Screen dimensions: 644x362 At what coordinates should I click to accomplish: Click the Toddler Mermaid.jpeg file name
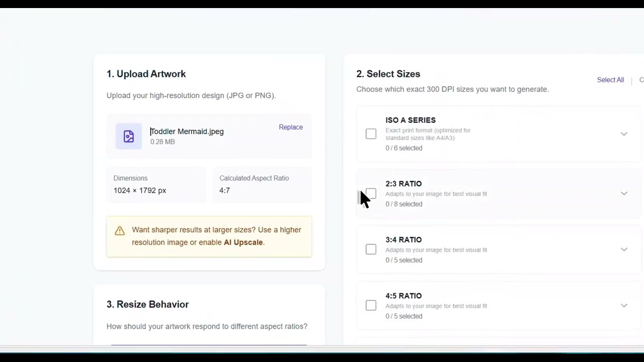click(187, 131)
